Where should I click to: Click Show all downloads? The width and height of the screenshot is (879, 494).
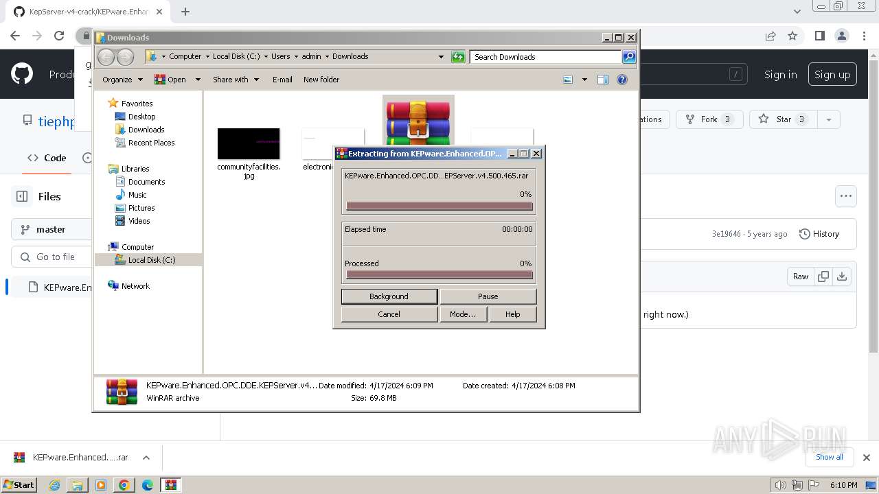(x=830, y=457)
